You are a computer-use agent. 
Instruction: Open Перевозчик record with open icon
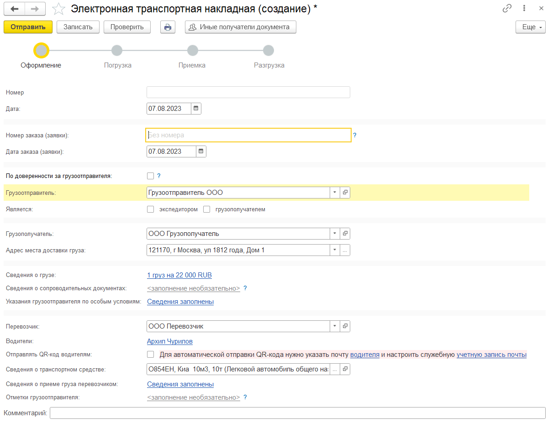click(x=345, y=326)
